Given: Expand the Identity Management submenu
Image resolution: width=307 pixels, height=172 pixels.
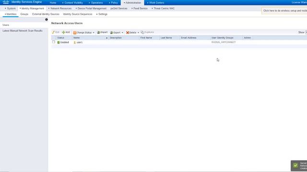Looking at the screenshot, I should point(32,9).
